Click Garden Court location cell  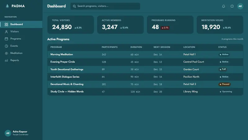pos(191,69)
